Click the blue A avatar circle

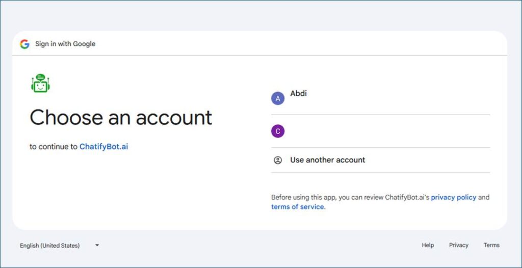click(278, 98)
